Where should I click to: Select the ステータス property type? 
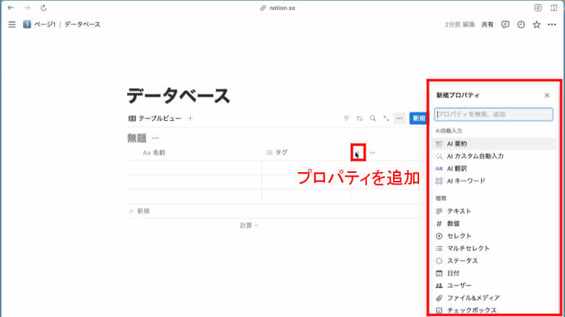coord(494,261)
